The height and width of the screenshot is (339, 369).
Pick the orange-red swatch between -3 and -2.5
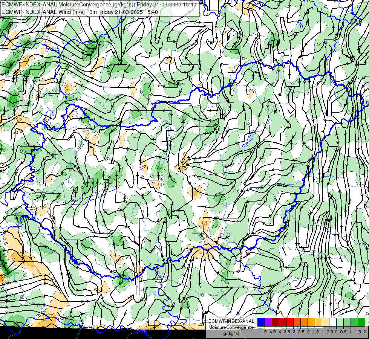[297, 322]
